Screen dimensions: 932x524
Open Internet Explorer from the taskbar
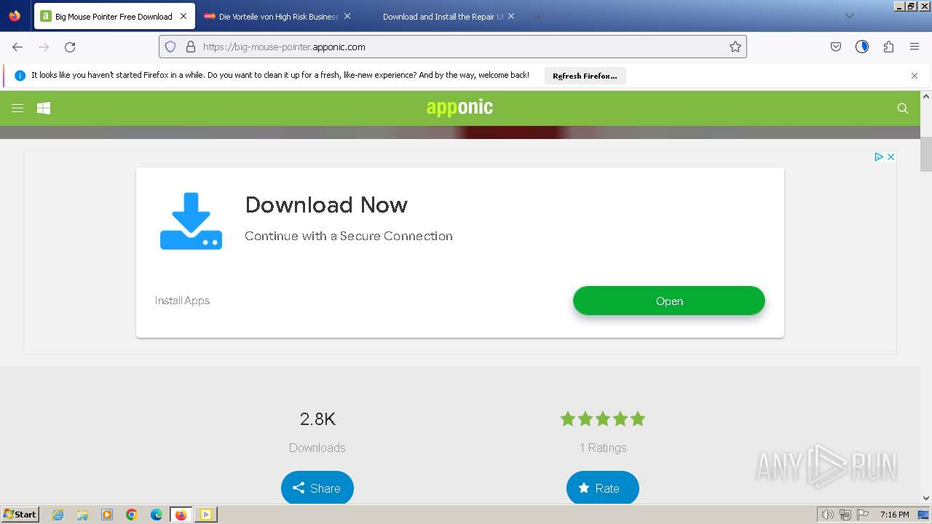pos(58,515)
